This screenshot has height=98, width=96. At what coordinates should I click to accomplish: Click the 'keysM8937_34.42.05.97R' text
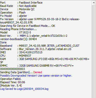pyautogui.click(x=16, y=22)
